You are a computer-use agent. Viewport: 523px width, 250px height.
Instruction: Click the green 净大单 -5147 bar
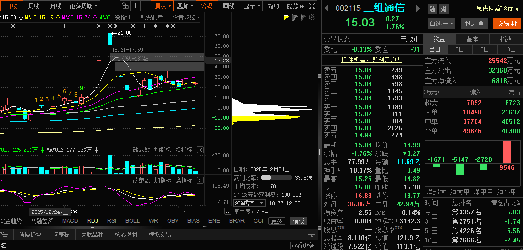point(460,169)
